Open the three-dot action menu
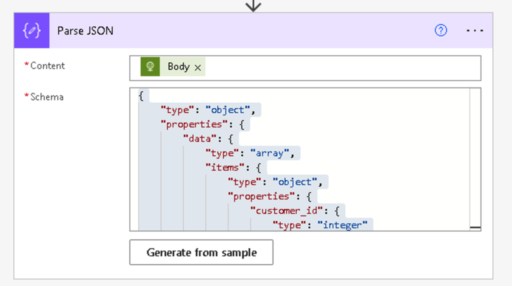Image resolution: width=512 pixels, height=286 pixels. 475,30
